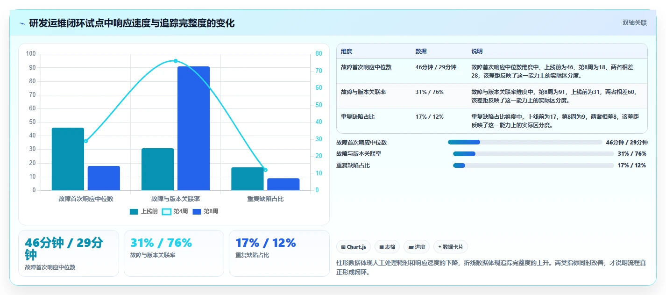666x295 pixels.
Task: Click the Chart.js tag chip
Action: pyautogui.click(x=354, y=247)
